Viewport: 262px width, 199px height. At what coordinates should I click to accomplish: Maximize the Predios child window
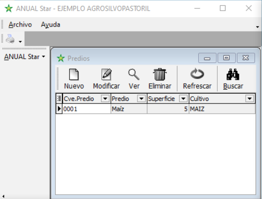point(227,58)
